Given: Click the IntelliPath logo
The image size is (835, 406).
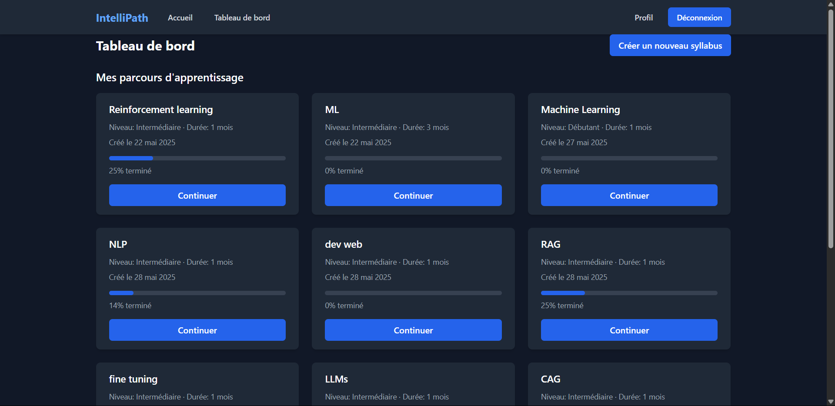Looking at the screenshot, I should (x=122, y=18).
